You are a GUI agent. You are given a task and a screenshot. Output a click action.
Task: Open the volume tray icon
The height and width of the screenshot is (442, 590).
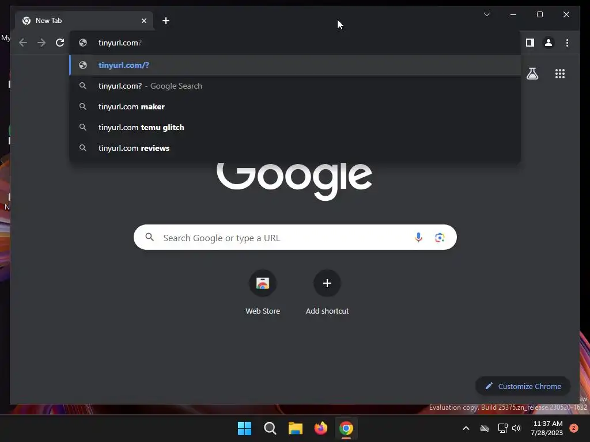point(516,428)
